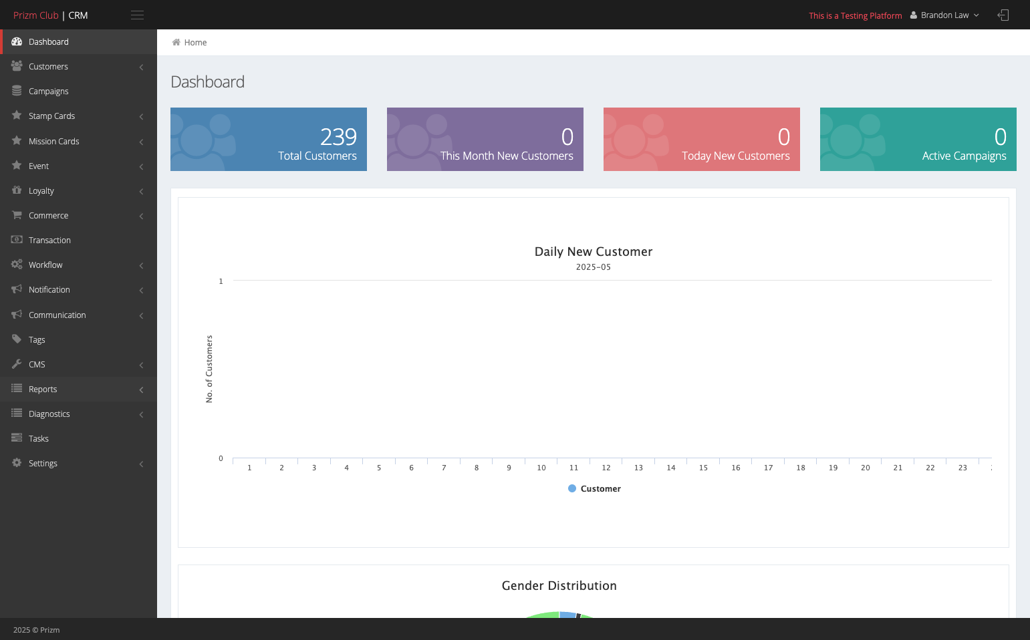
Task: Open the Transaction menu item
Action: [78, 240]
